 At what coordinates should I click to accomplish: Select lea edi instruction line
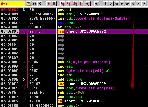(x=94, y=19)
